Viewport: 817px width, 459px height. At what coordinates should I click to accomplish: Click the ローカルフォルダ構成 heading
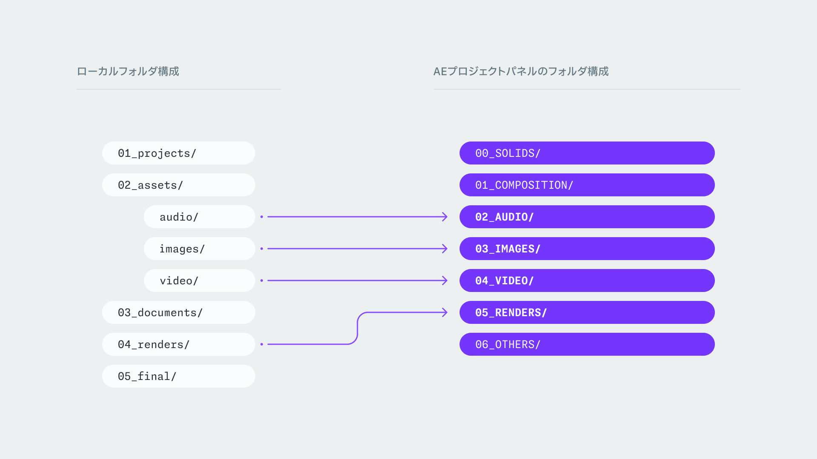[128, 71]
